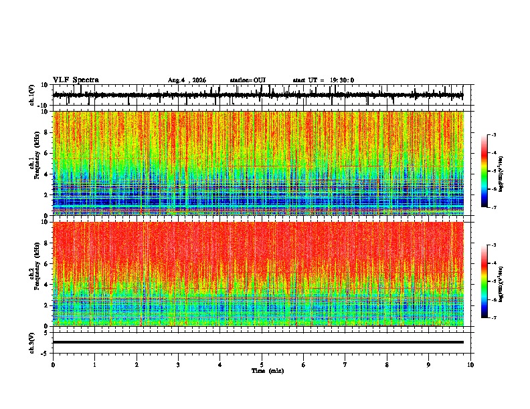Click the "8" kHz tick on ch.1 spectrogram
The image size is (530, 409).
click(46, 132)
